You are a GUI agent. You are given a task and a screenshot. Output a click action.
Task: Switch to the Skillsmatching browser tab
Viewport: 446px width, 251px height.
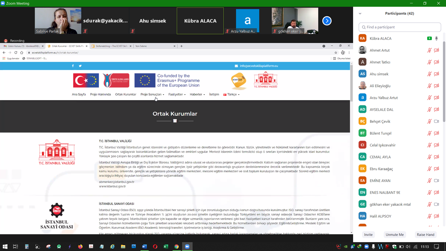click(x=111, y=46)
